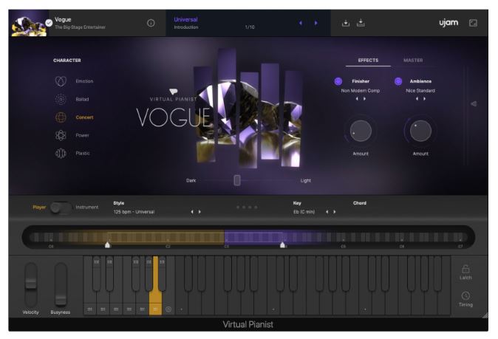Open the 125 bpm - Universal style selector
The image size is (498, 339).
pos(134,212)
